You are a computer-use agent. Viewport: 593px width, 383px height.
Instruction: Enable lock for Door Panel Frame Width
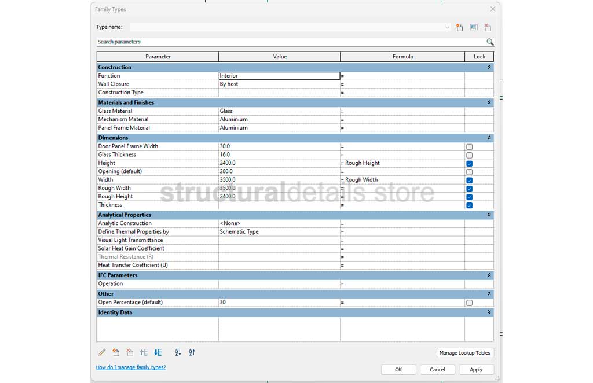point(469,147)
